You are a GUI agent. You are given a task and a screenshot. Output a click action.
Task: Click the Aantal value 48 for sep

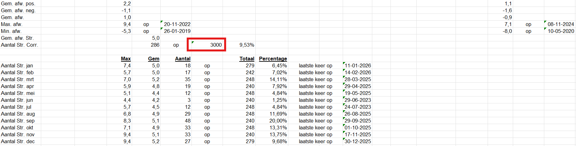pos(187,121)
